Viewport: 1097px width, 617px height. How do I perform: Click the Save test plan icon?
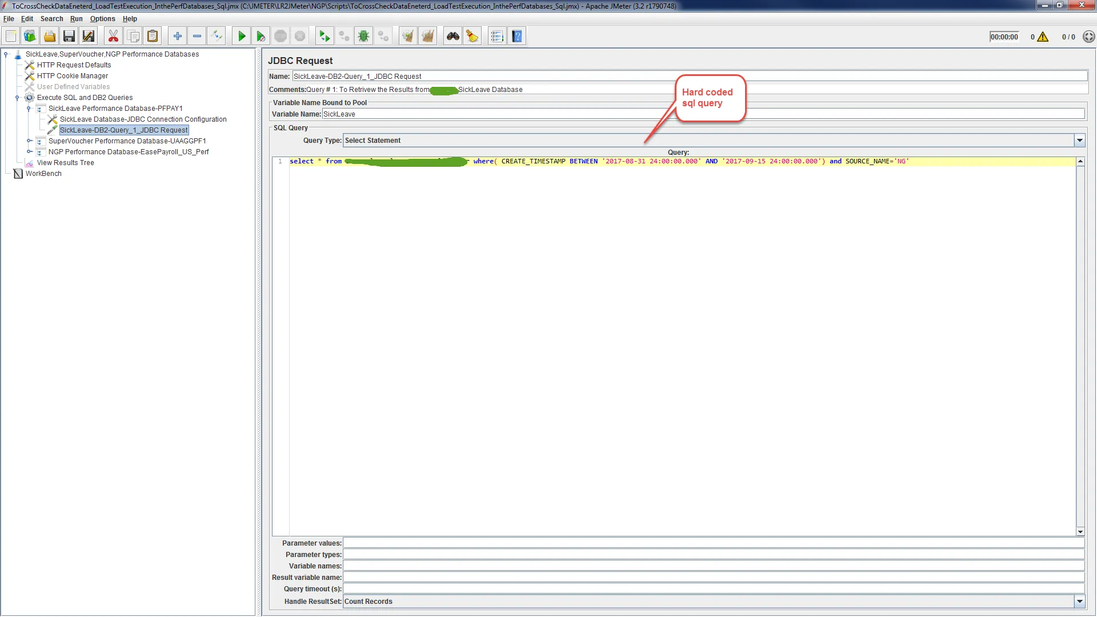click(69, 37)
